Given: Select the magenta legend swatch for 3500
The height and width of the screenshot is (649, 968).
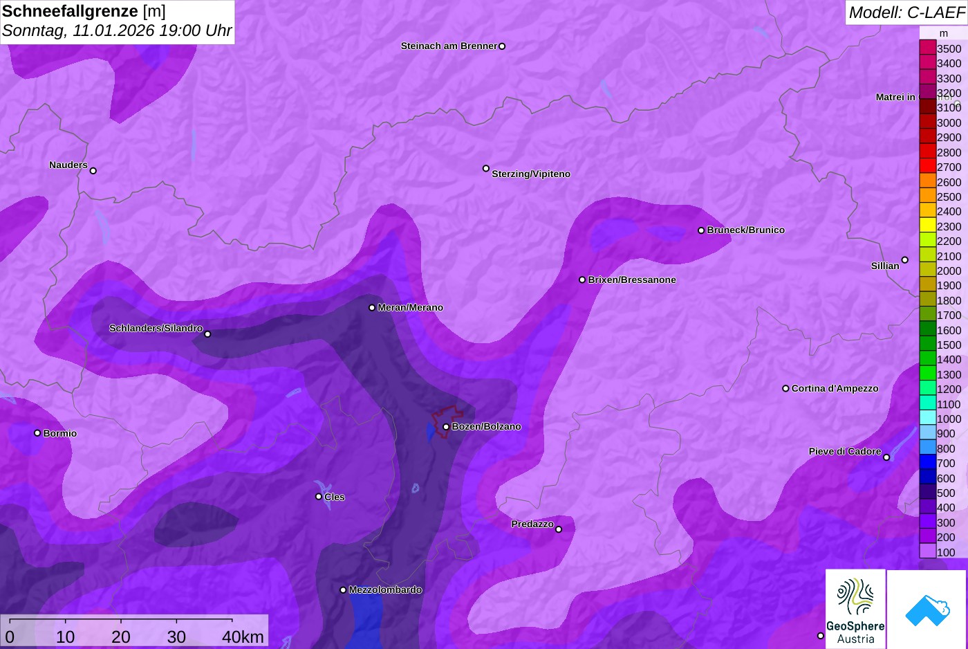Looking at the screenshot, I should coord(927,48).
